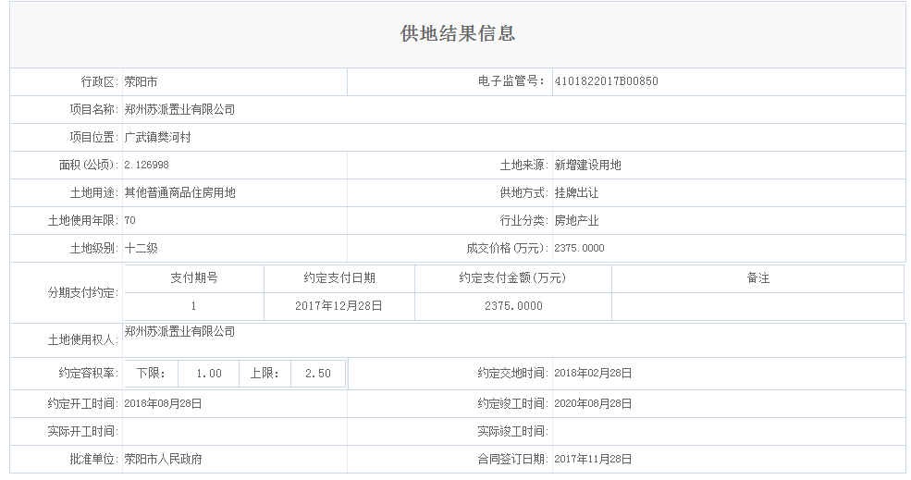The height and width of the screenshot is (480, 911).
Task: Click the 电子监管号 field label
Action: pos(511,81)
